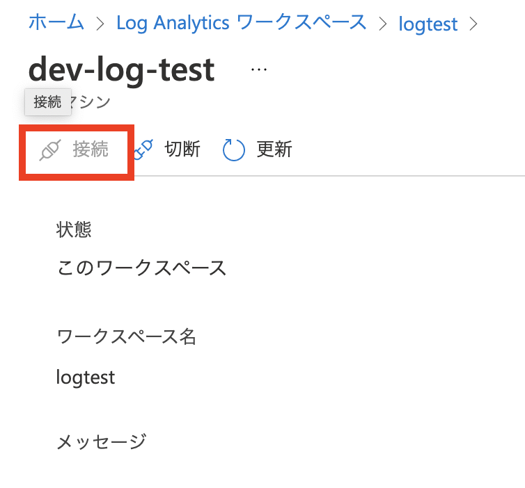Viewport: 525px width, 488px height.
Task: Click the 更新 refresh icon
Action: (x=234, y=149)
